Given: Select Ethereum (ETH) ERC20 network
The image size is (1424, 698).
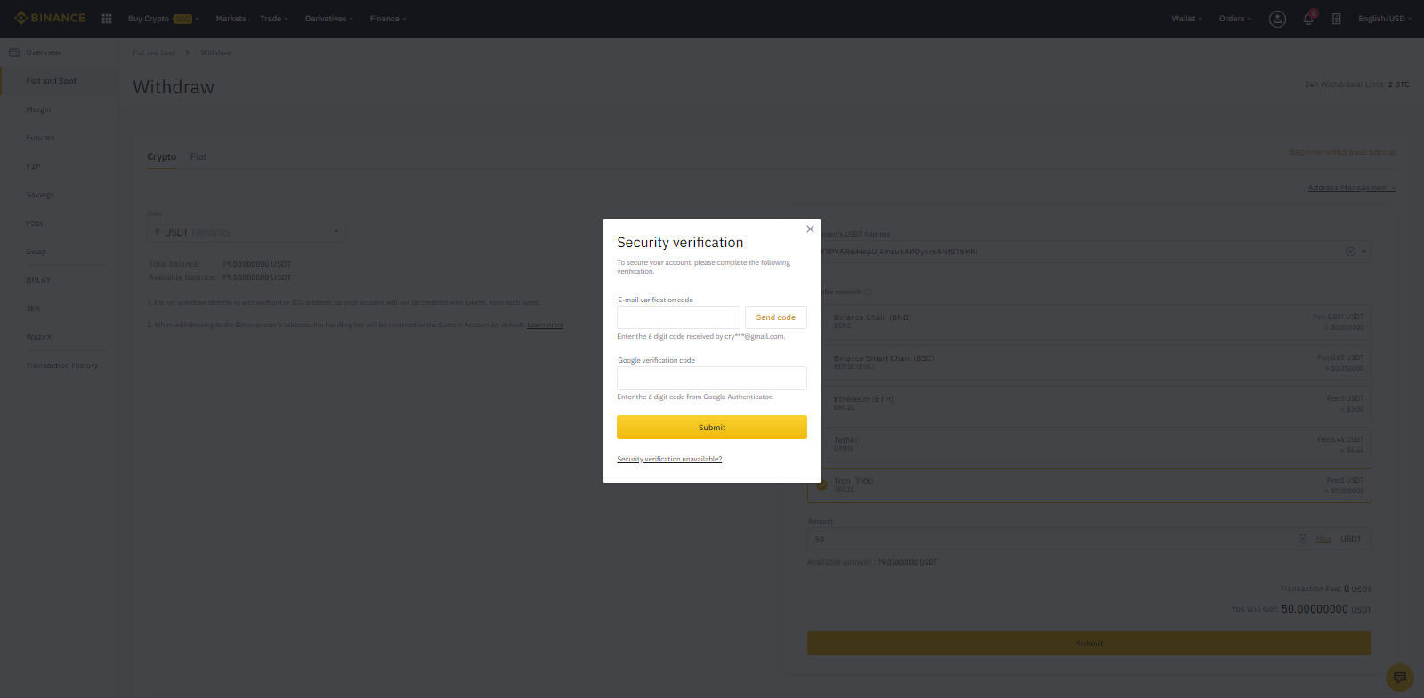Looking at the screenshot, I should [1089, 404].
